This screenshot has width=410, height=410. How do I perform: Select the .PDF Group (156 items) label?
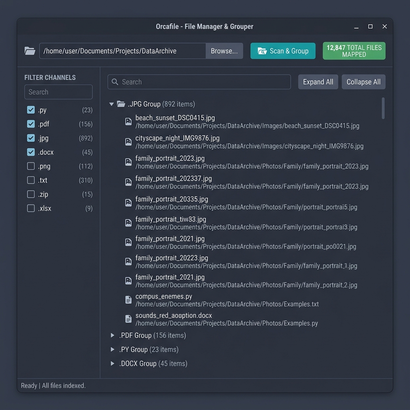click(x=153, y=335)
